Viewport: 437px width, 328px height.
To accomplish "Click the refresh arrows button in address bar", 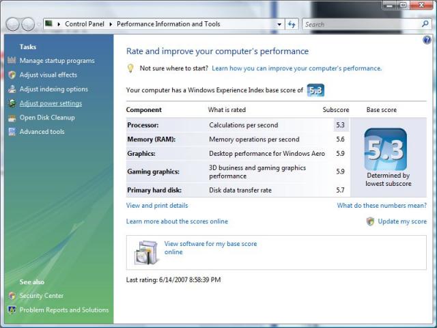I will (292, 25).
